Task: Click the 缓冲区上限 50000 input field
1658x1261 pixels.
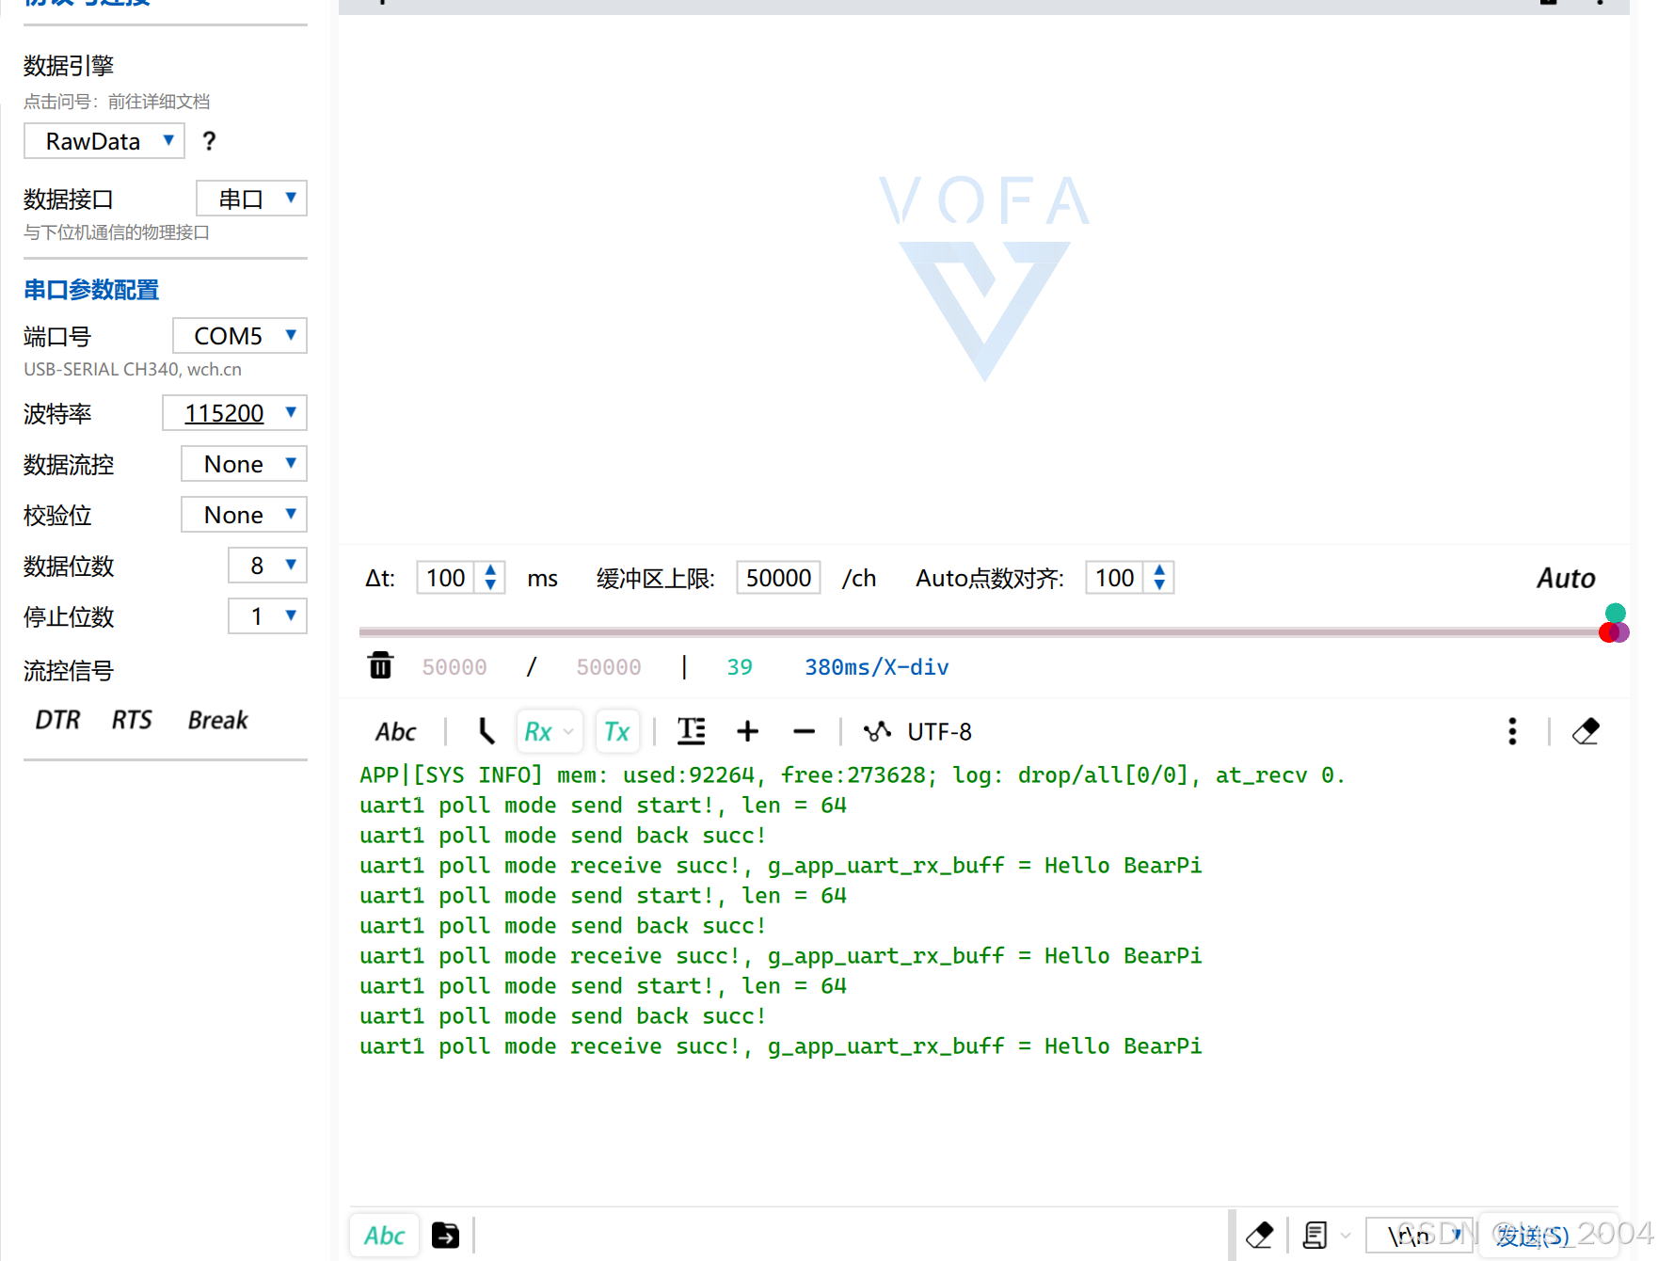Action: click(x=778, y=578)
